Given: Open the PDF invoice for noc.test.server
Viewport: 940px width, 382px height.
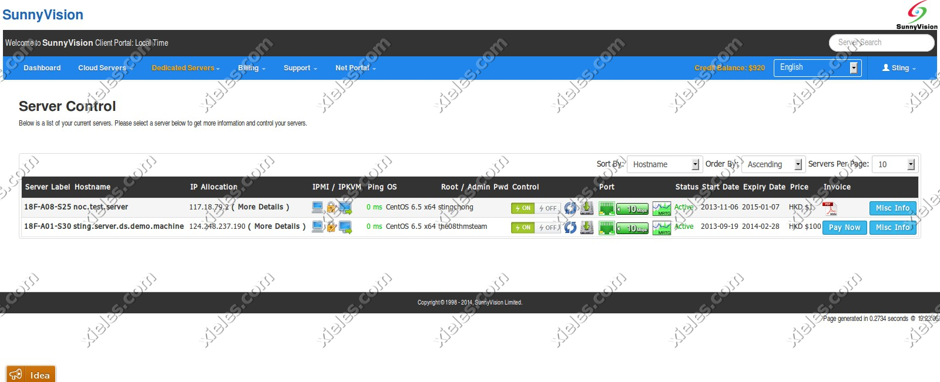Looking at the screenshot, I should pyautogui.click(x=829, y=208).
